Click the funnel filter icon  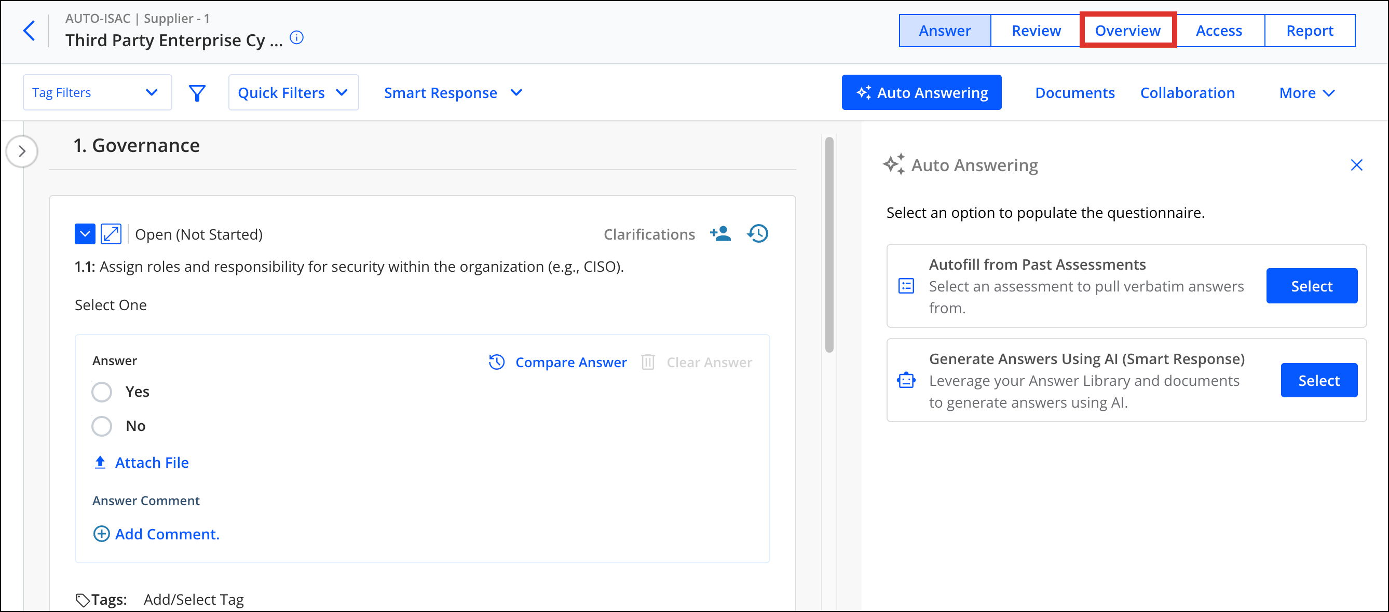coord(197,93)
